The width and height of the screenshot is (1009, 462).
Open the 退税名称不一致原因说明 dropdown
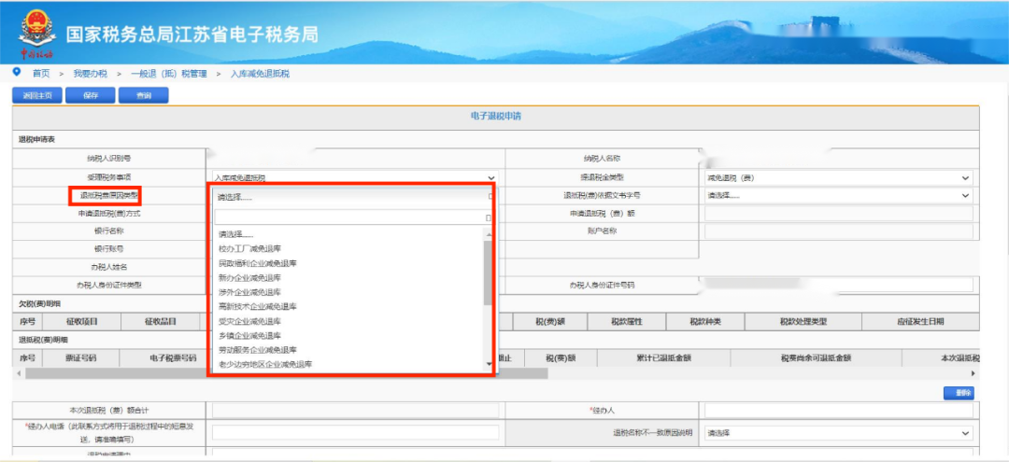pos(838,433)
